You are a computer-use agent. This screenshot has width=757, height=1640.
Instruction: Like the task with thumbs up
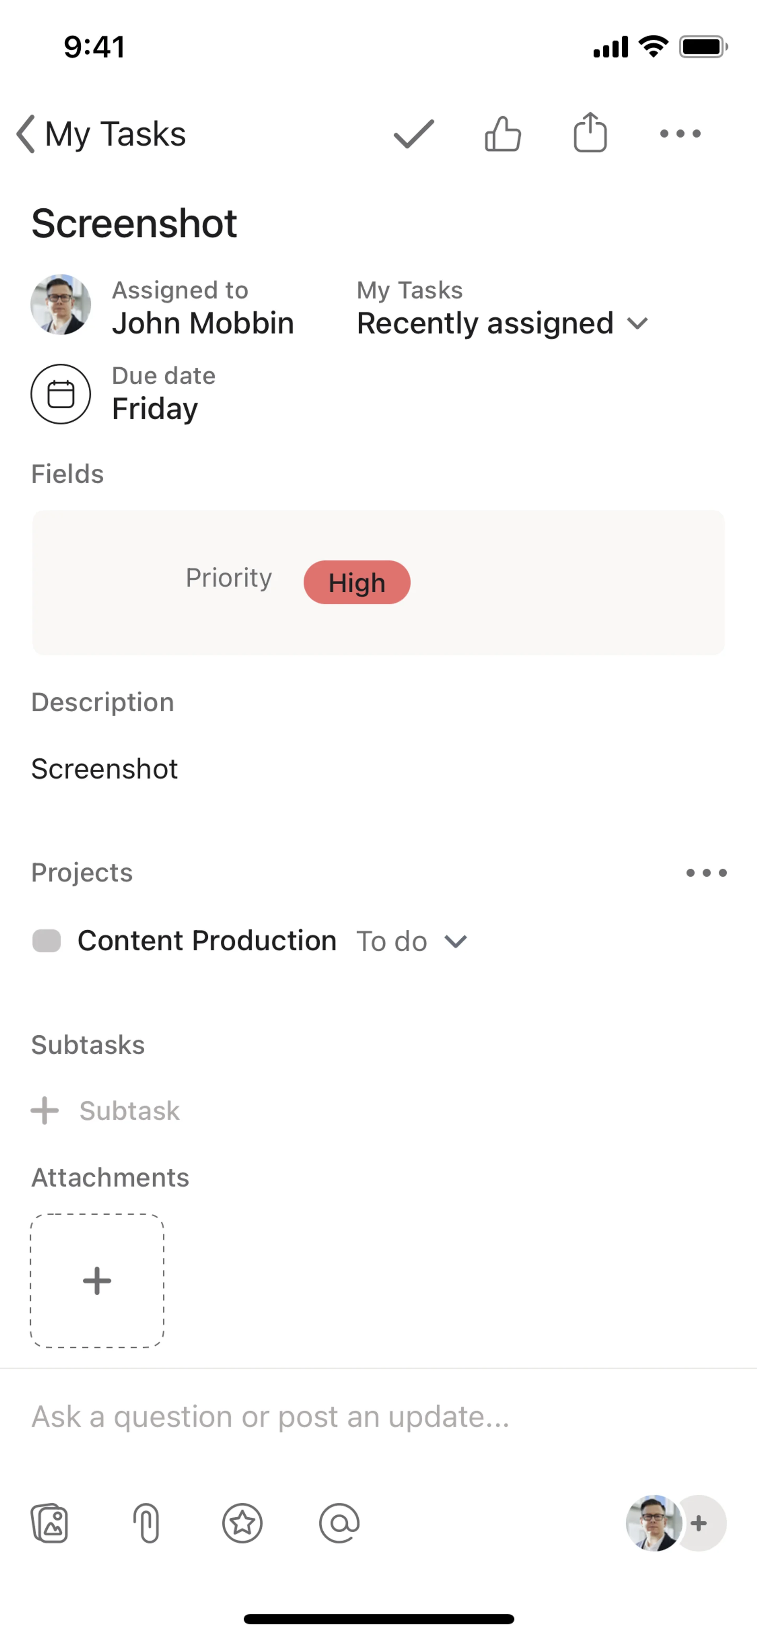503,134
